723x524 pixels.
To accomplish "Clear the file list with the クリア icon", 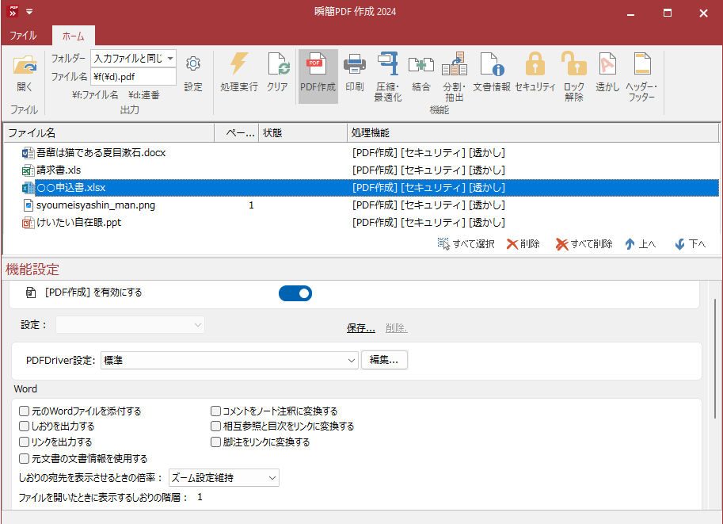I will [278, 71].
